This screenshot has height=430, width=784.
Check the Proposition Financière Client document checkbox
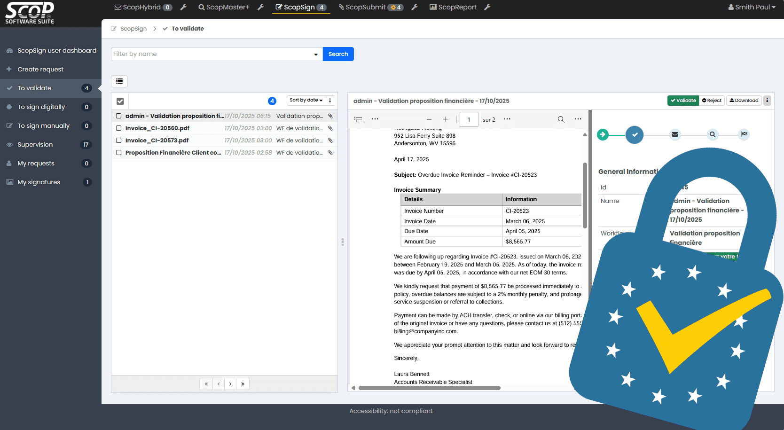click(x=118, y=152)
